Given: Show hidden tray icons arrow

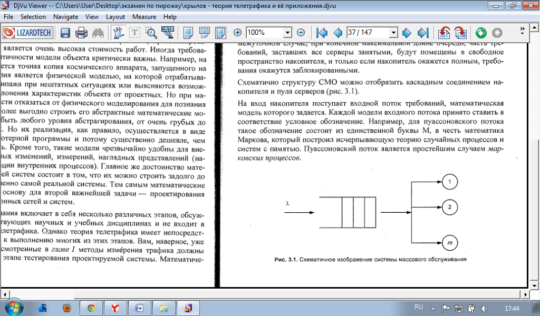Looking at the screenshot, I should tap(433, 309).
